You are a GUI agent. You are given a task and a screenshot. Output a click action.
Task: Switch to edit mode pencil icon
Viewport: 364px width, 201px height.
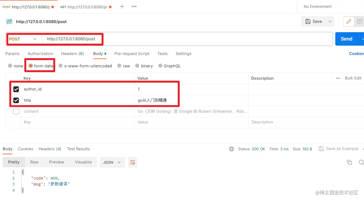(349, 21)
